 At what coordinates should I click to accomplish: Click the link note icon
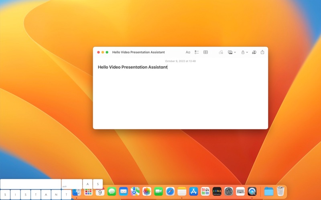[221, 52]
